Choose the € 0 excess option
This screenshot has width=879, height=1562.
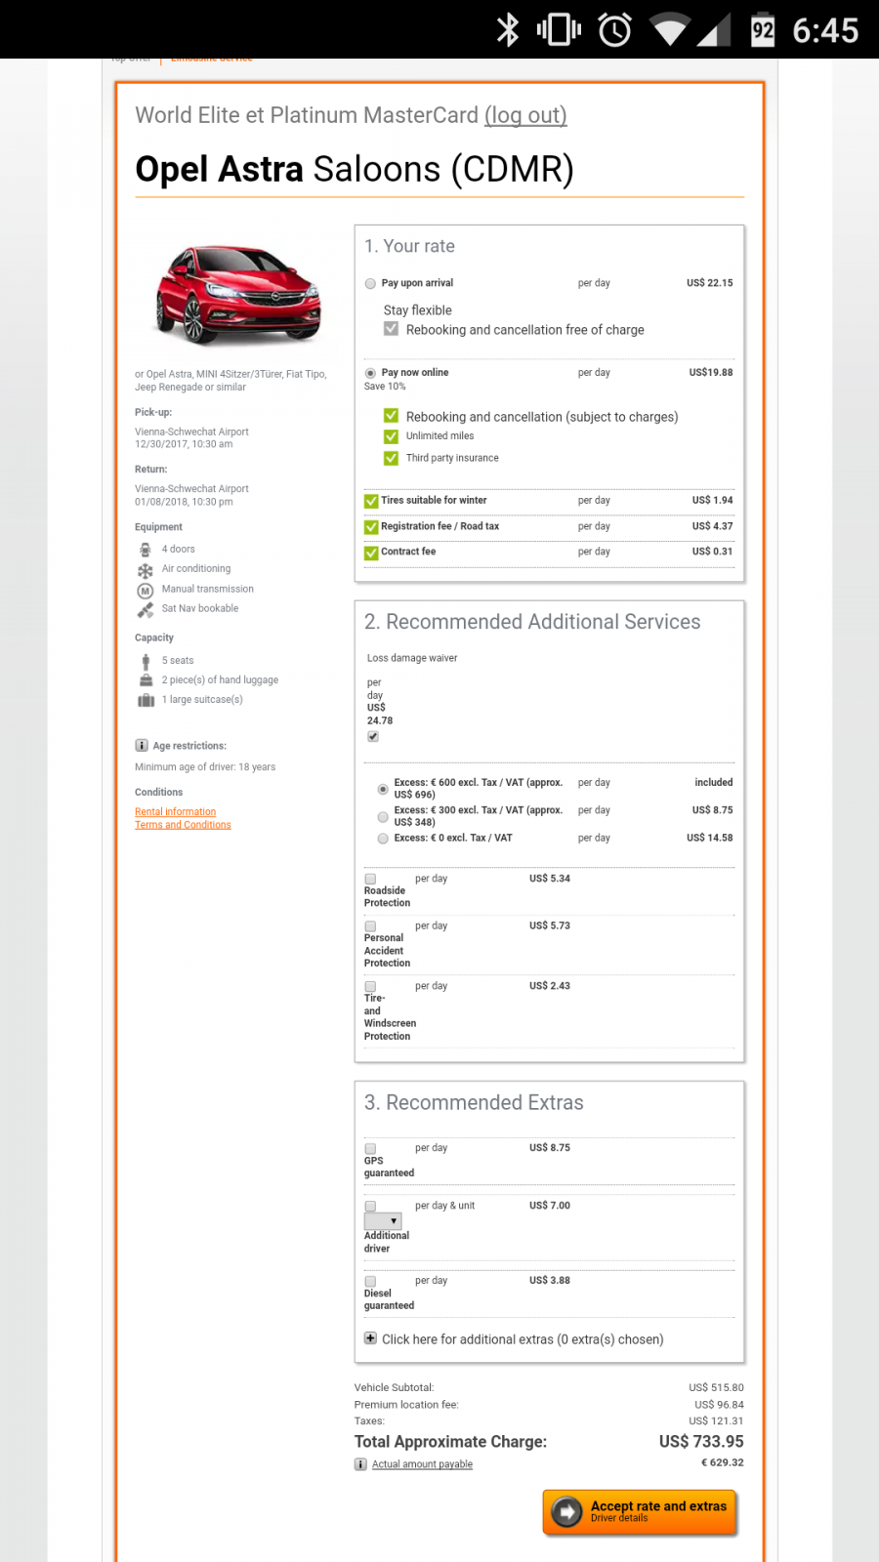383,839
